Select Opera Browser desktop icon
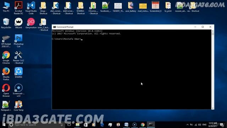Screen dimensions: 227x128 pos(6,90)
